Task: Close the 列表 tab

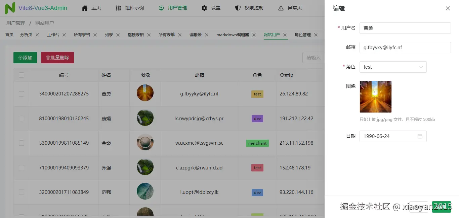Action: [118, 35]
